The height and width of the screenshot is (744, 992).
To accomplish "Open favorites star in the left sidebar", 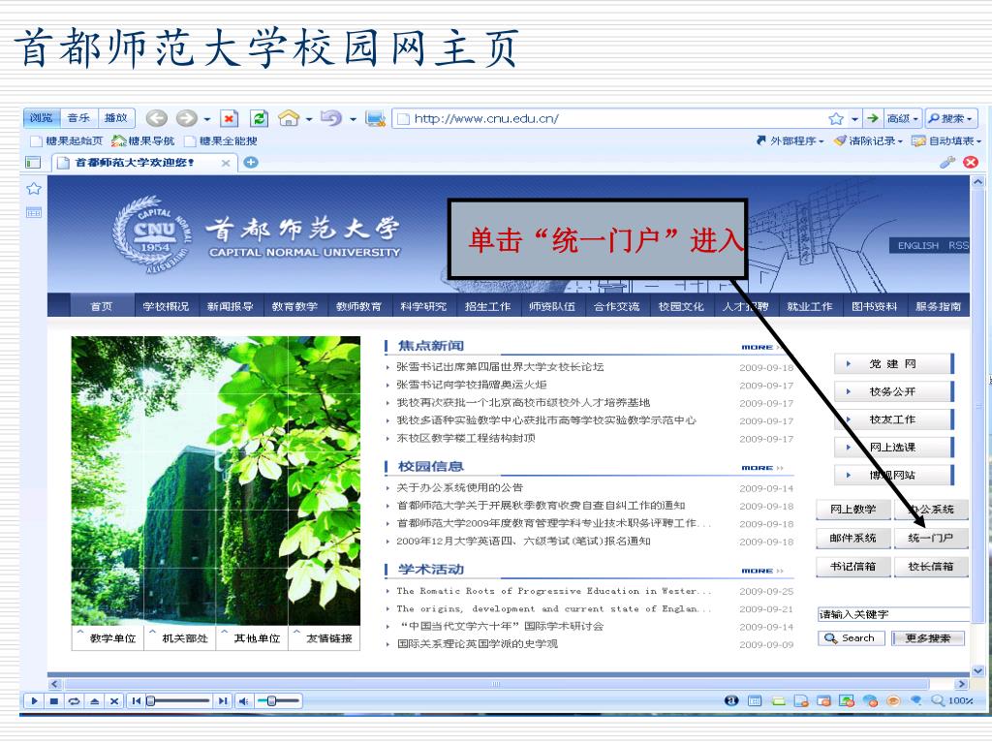I will tap(34, 189).
